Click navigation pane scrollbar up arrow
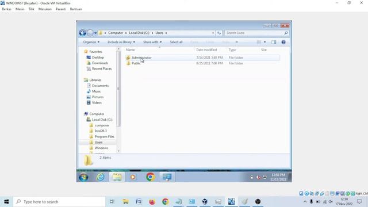This screenshot has height=207, width=368. pyautogui.click(x=118, y=49)
